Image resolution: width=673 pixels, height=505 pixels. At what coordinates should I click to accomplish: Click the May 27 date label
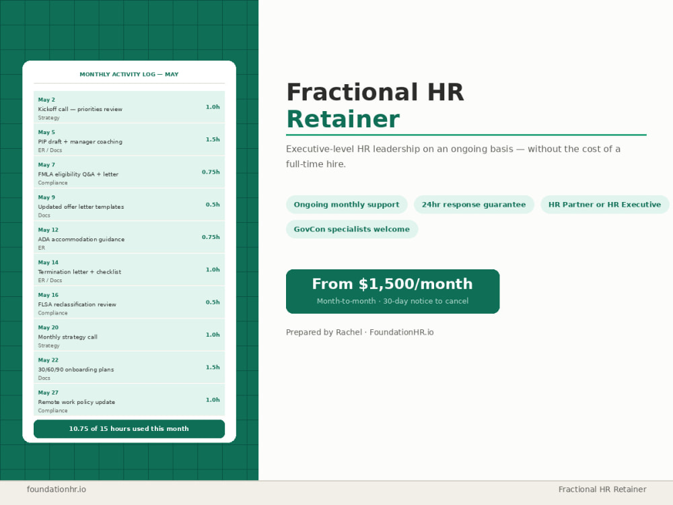pyautogui.click(x=48, y=393)
